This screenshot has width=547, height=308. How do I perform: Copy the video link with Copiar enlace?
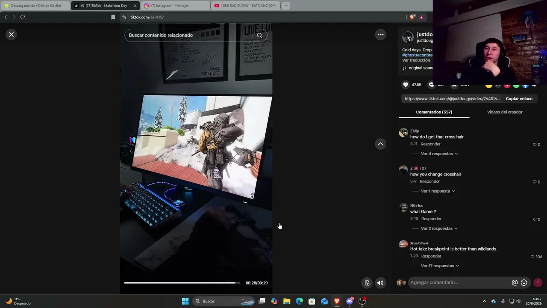coord(519,99)
